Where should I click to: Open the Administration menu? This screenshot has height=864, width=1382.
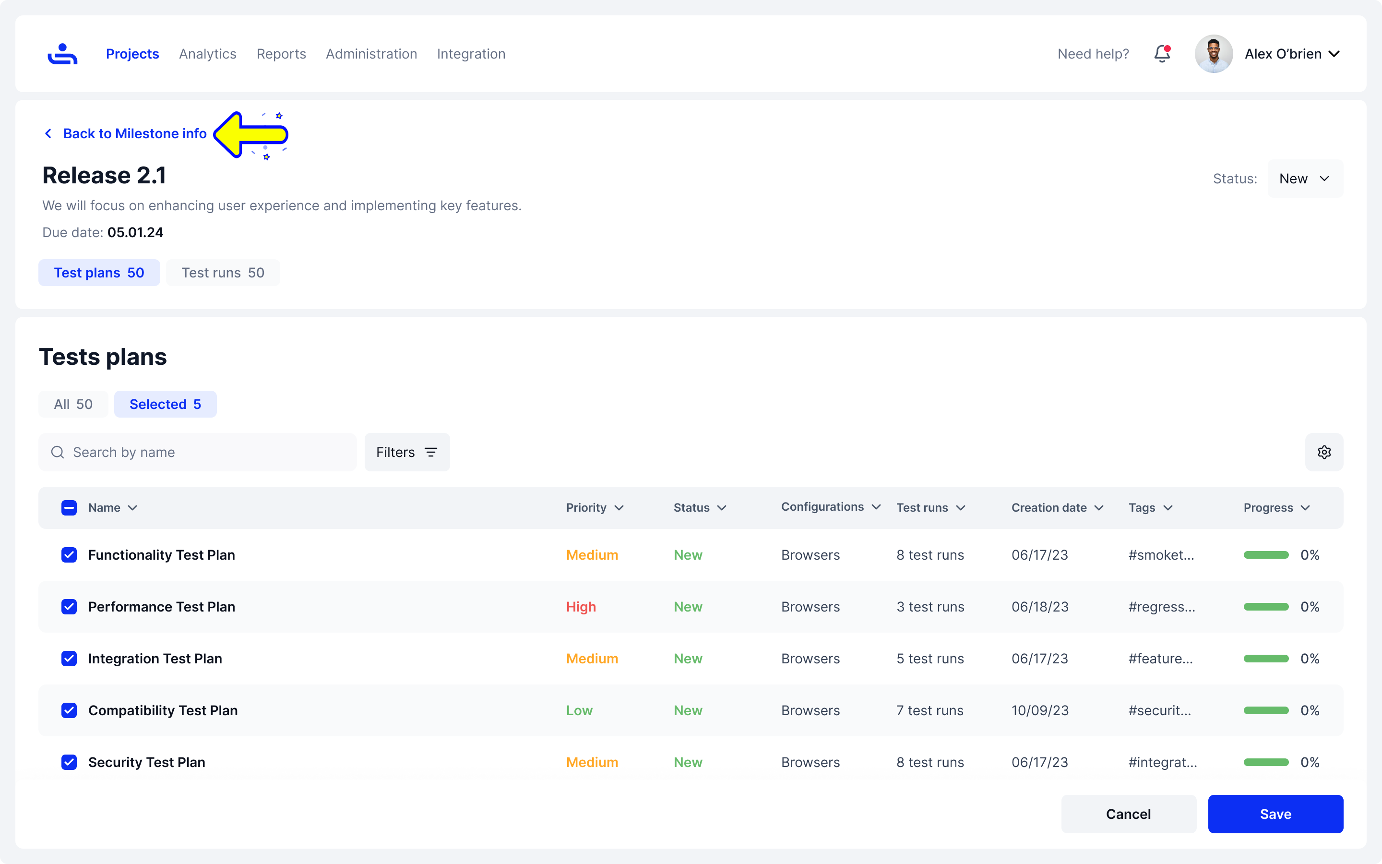click(371, 54)
